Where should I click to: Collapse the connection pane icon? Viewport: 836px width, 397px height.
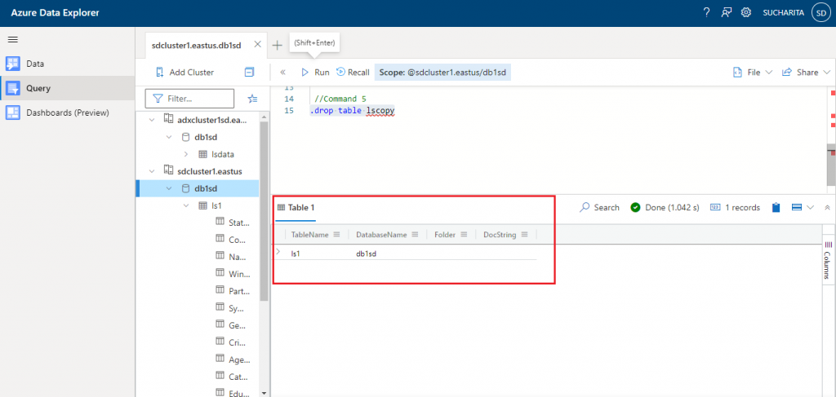249,72
